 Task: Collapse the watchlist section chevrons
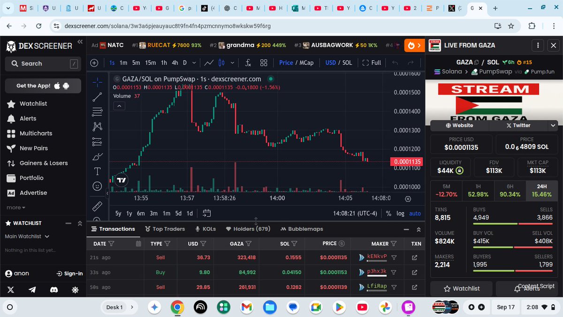coord(80,223)
